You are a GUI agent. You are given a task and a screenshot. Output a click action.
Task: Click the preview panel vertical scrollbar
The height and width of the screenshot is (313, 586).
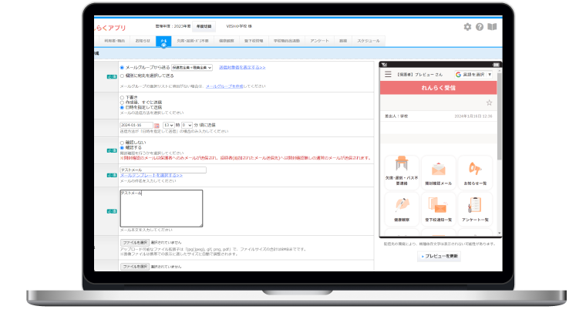tap(500, 116)
